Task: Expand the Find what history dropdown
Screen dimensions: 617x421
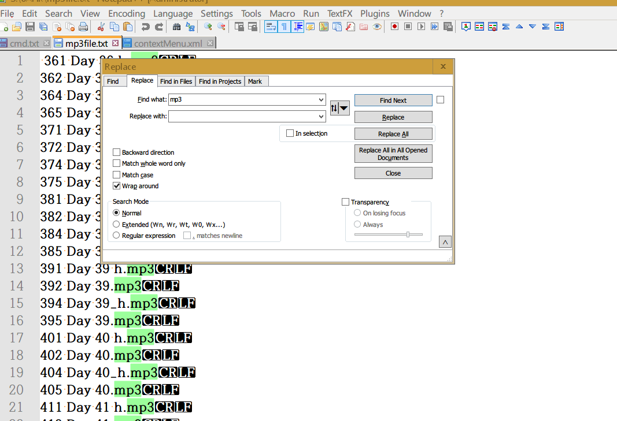Action: [x=321, y=100]
